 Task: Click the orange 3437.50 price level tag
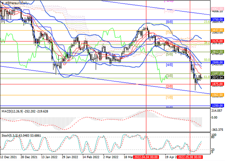218,30
